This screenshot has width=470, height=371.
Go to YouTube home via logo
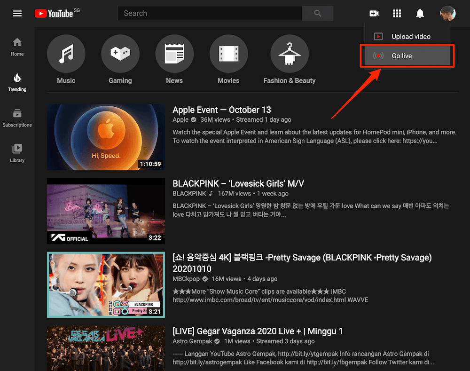coord(54,14)
